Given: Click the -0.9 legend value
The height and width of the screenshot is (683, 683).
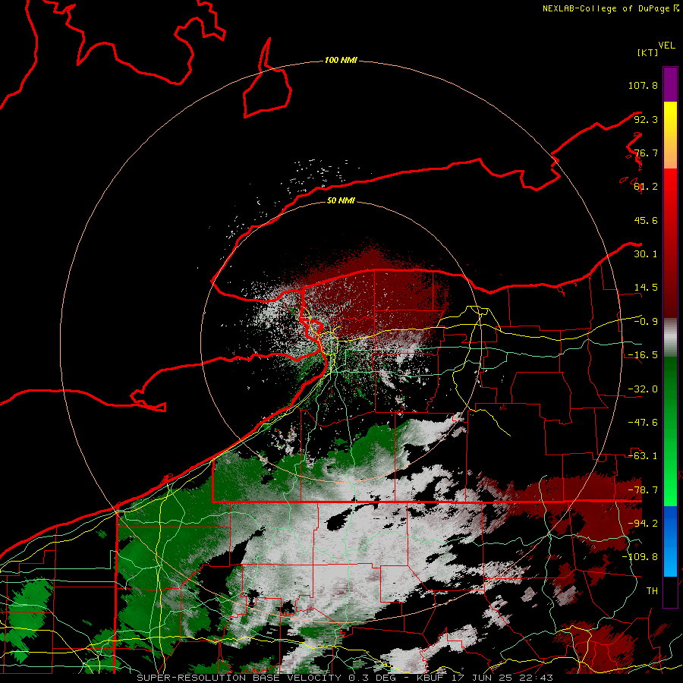Looking at the screenshot, I should pos(646,322).
